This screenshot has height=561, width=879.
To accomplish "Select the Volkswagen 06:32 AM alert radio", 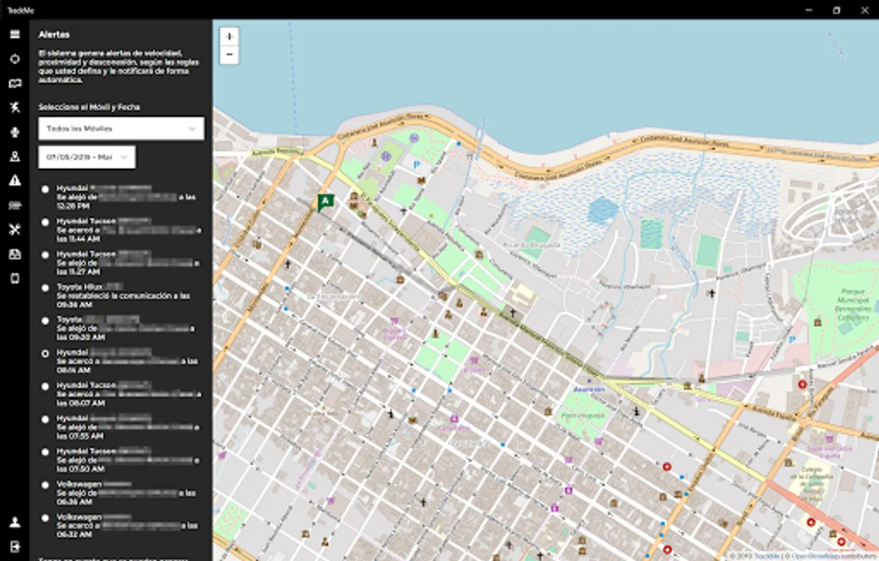I will (45, 518).
